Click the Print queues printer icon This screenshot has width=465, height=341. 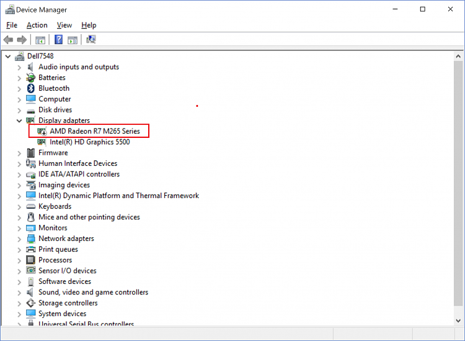(30, 249)
